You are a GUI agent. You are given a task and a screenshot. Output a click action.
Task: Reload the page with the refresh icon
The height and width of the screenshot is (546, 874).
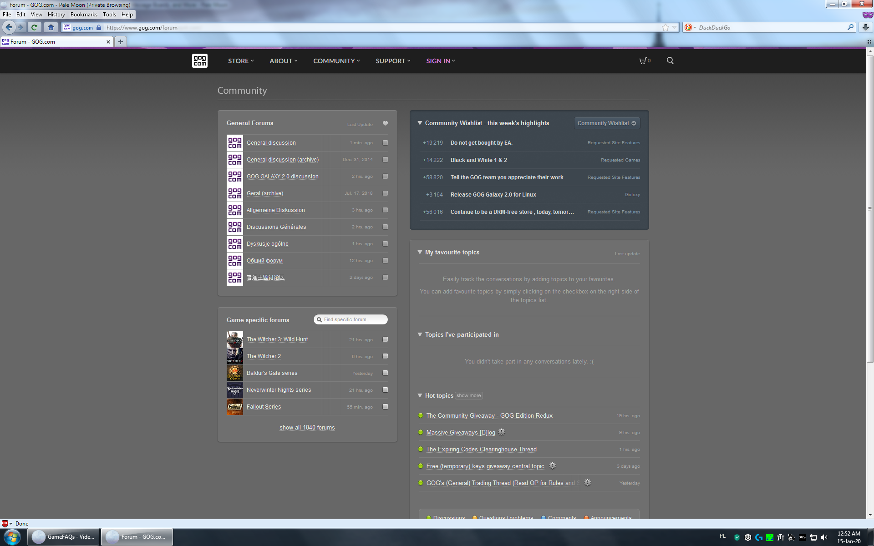[34, 27]
